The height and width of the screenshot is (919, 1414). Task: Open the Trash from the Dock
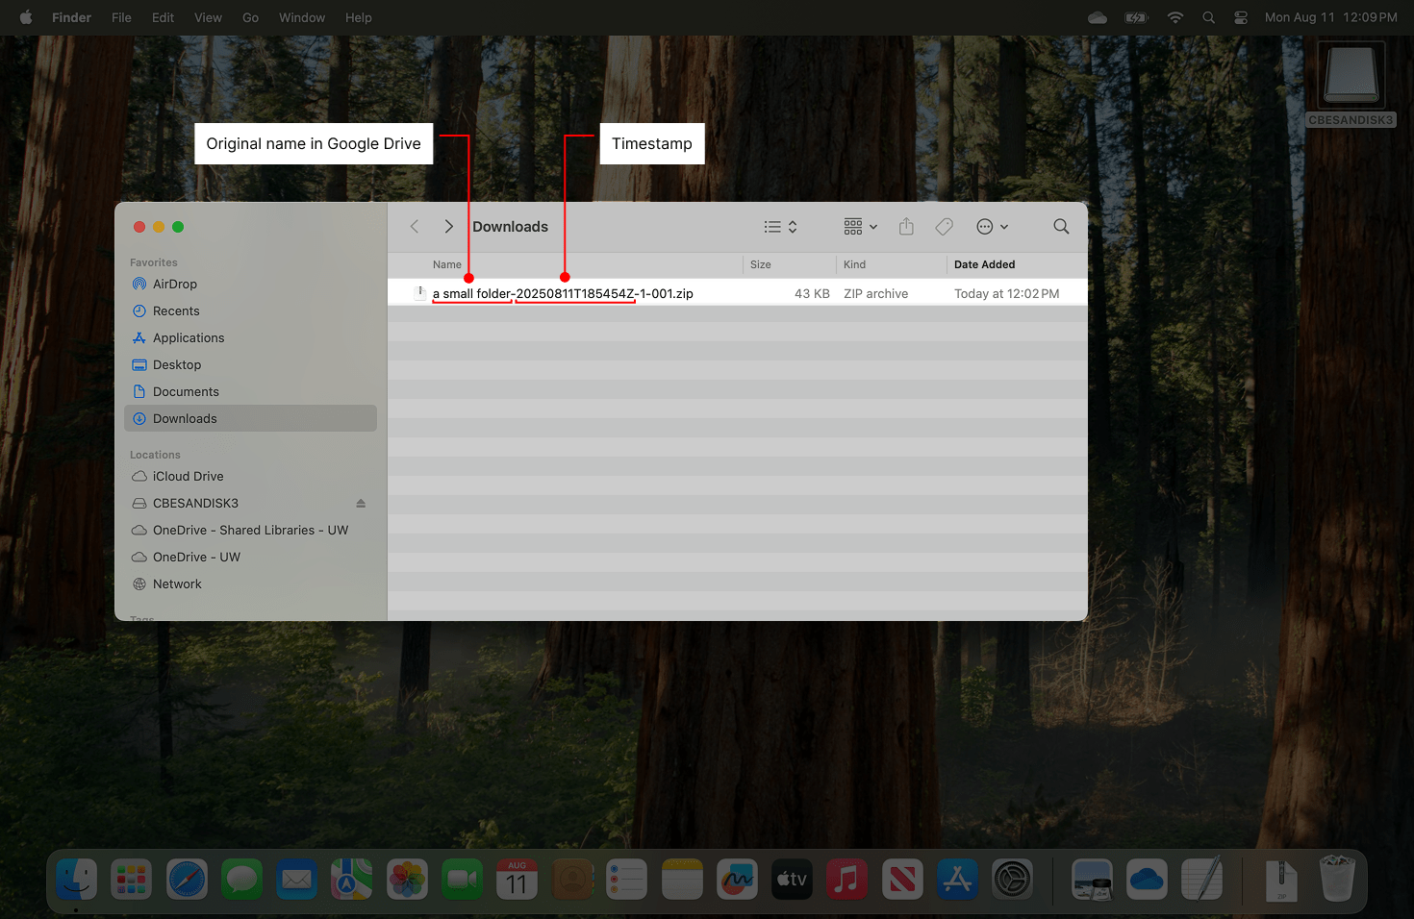1338,879
